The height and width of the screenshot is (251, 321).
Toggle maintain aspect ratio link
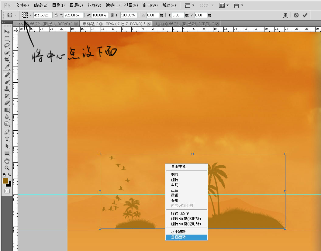click(x=112, y=15)
